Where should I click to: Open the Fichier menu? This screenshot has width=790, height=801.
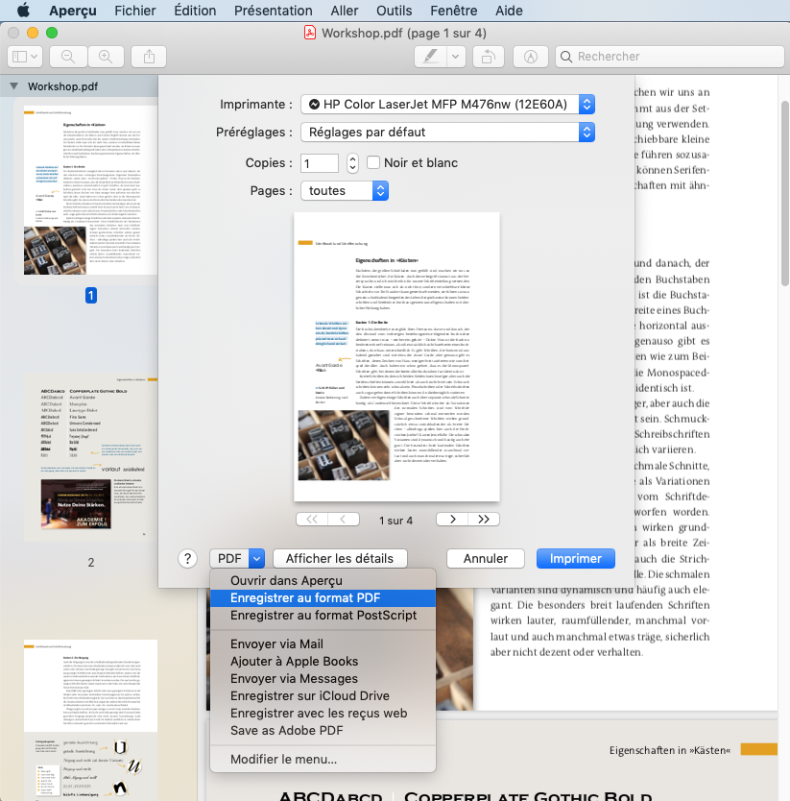click(x=134, y=11)
